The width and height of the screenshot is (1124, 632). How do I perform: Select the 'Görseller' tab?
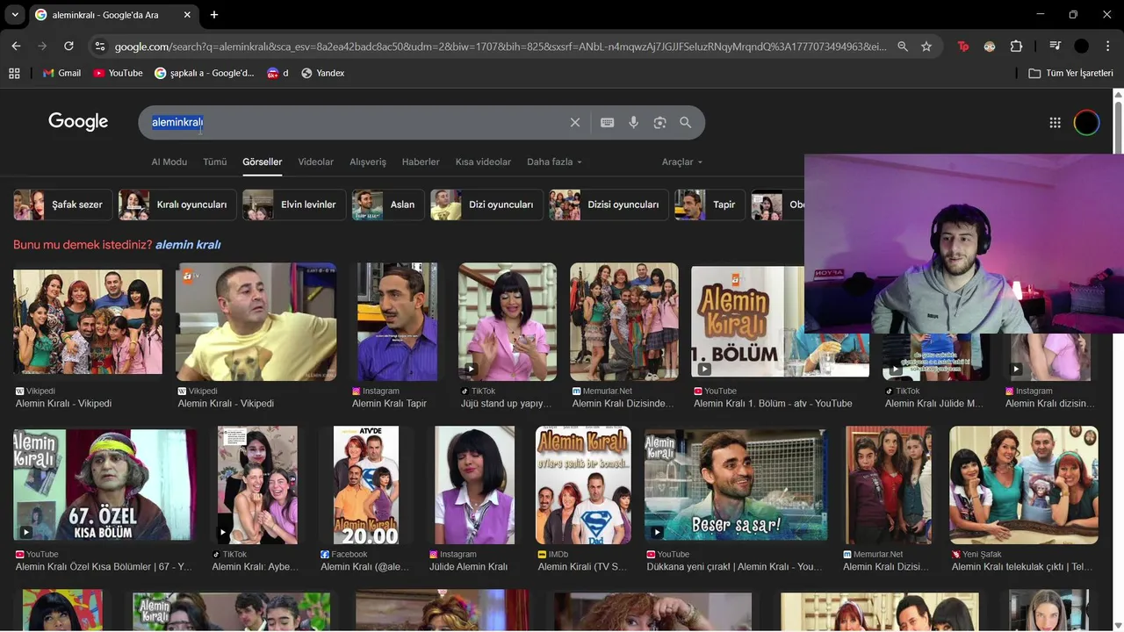(263, 162)
